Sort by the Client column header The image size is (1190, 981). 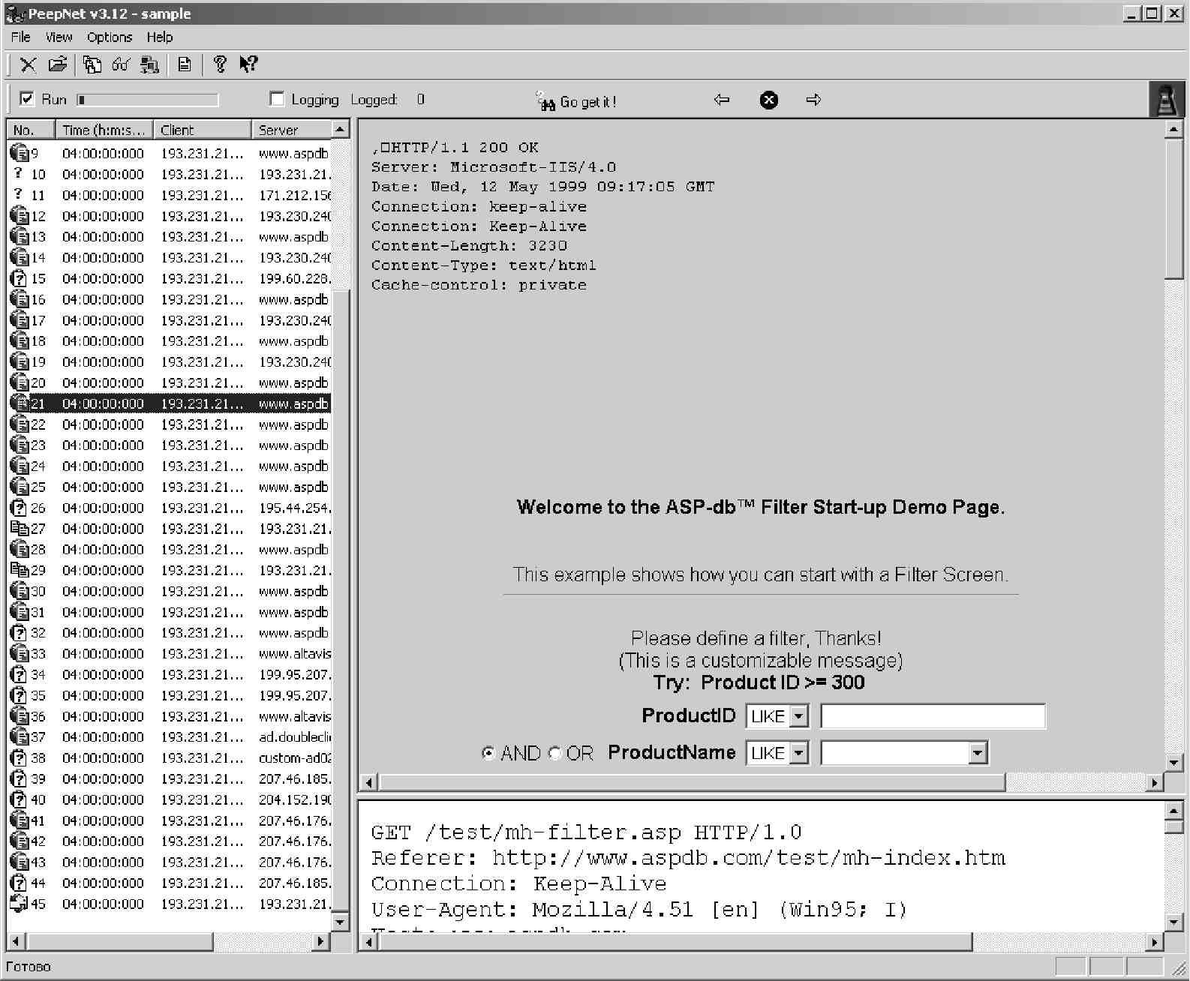(x=202, y=130)
